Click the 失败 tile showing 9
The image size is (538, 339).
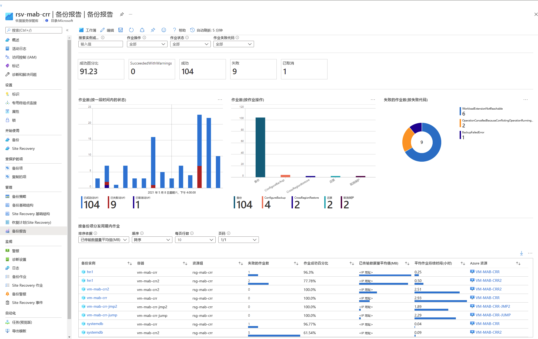tap(253, 69)
